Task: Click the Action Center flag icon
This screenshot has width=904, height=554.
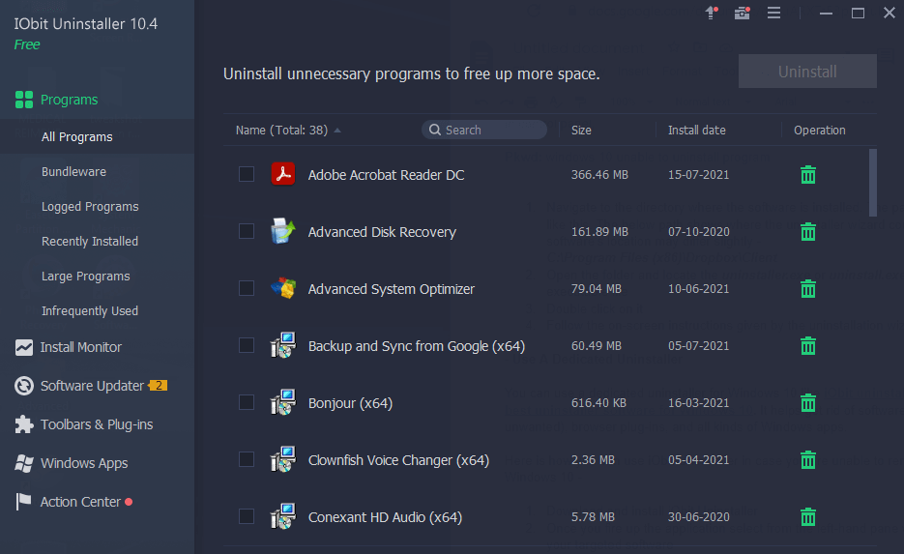Action: click(23, 502)
